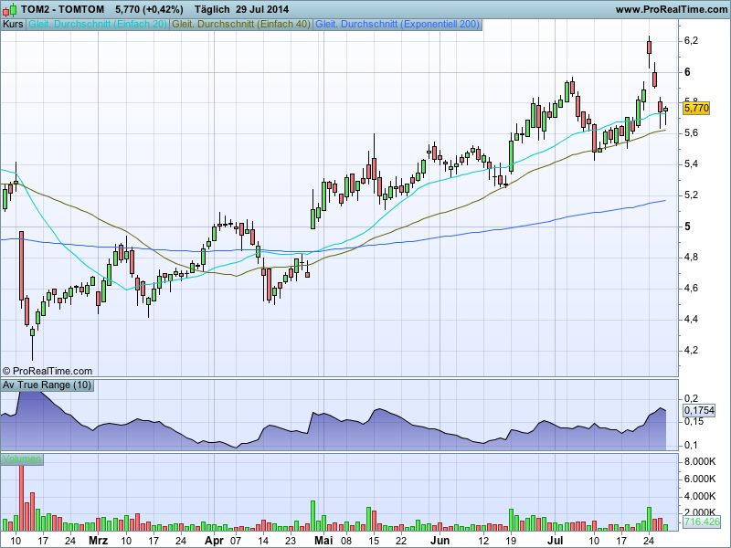Click the Volumen panel label
This screenshot has height=548, width=731.
[21, 458]
